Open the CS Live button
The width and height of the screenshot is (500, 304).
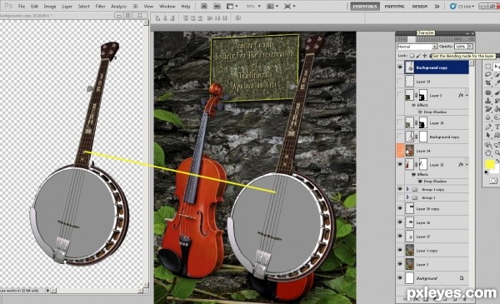[462, 7]
